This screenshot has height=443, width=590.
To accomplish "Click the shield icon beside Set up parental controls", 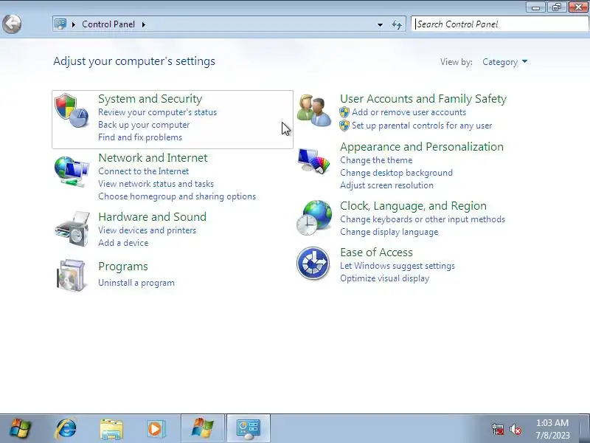I will 344,126.
